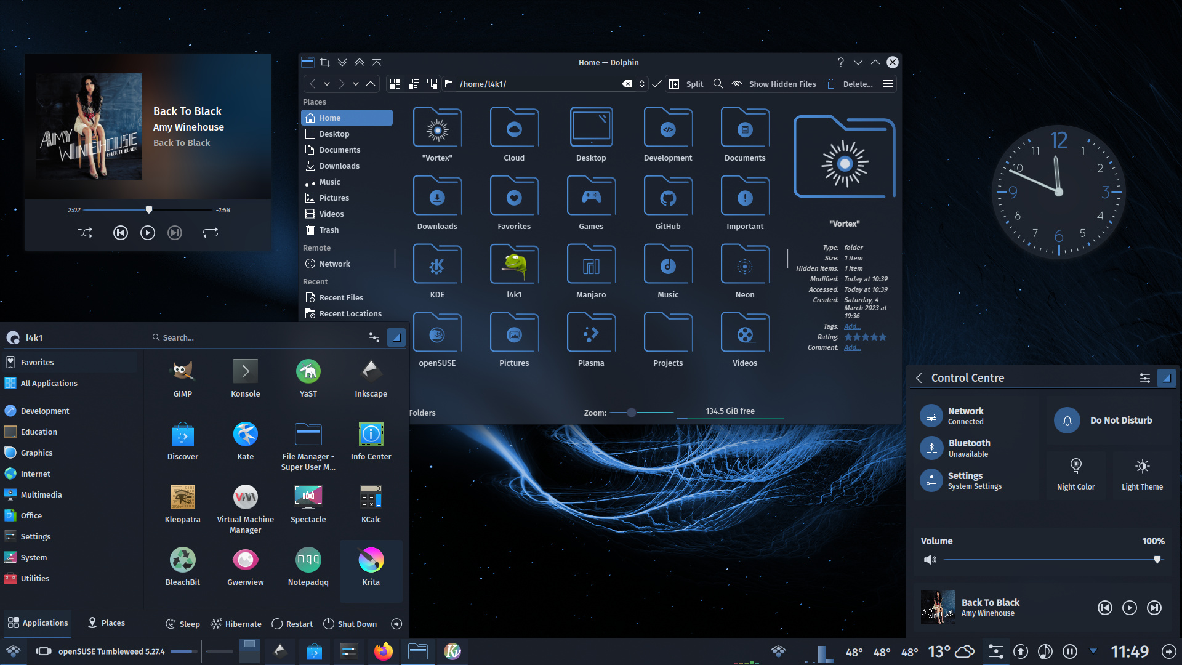Screen dimensions: 1182x665
Task: Seek in the music widget progress bar
Action: [148, 210]
